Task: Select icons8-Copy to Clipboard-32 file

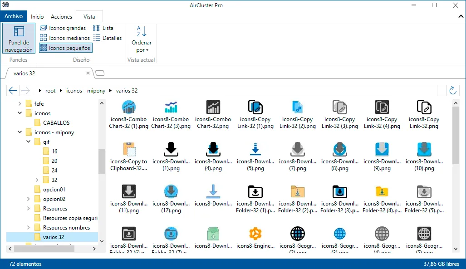Action: pos(129,157)
